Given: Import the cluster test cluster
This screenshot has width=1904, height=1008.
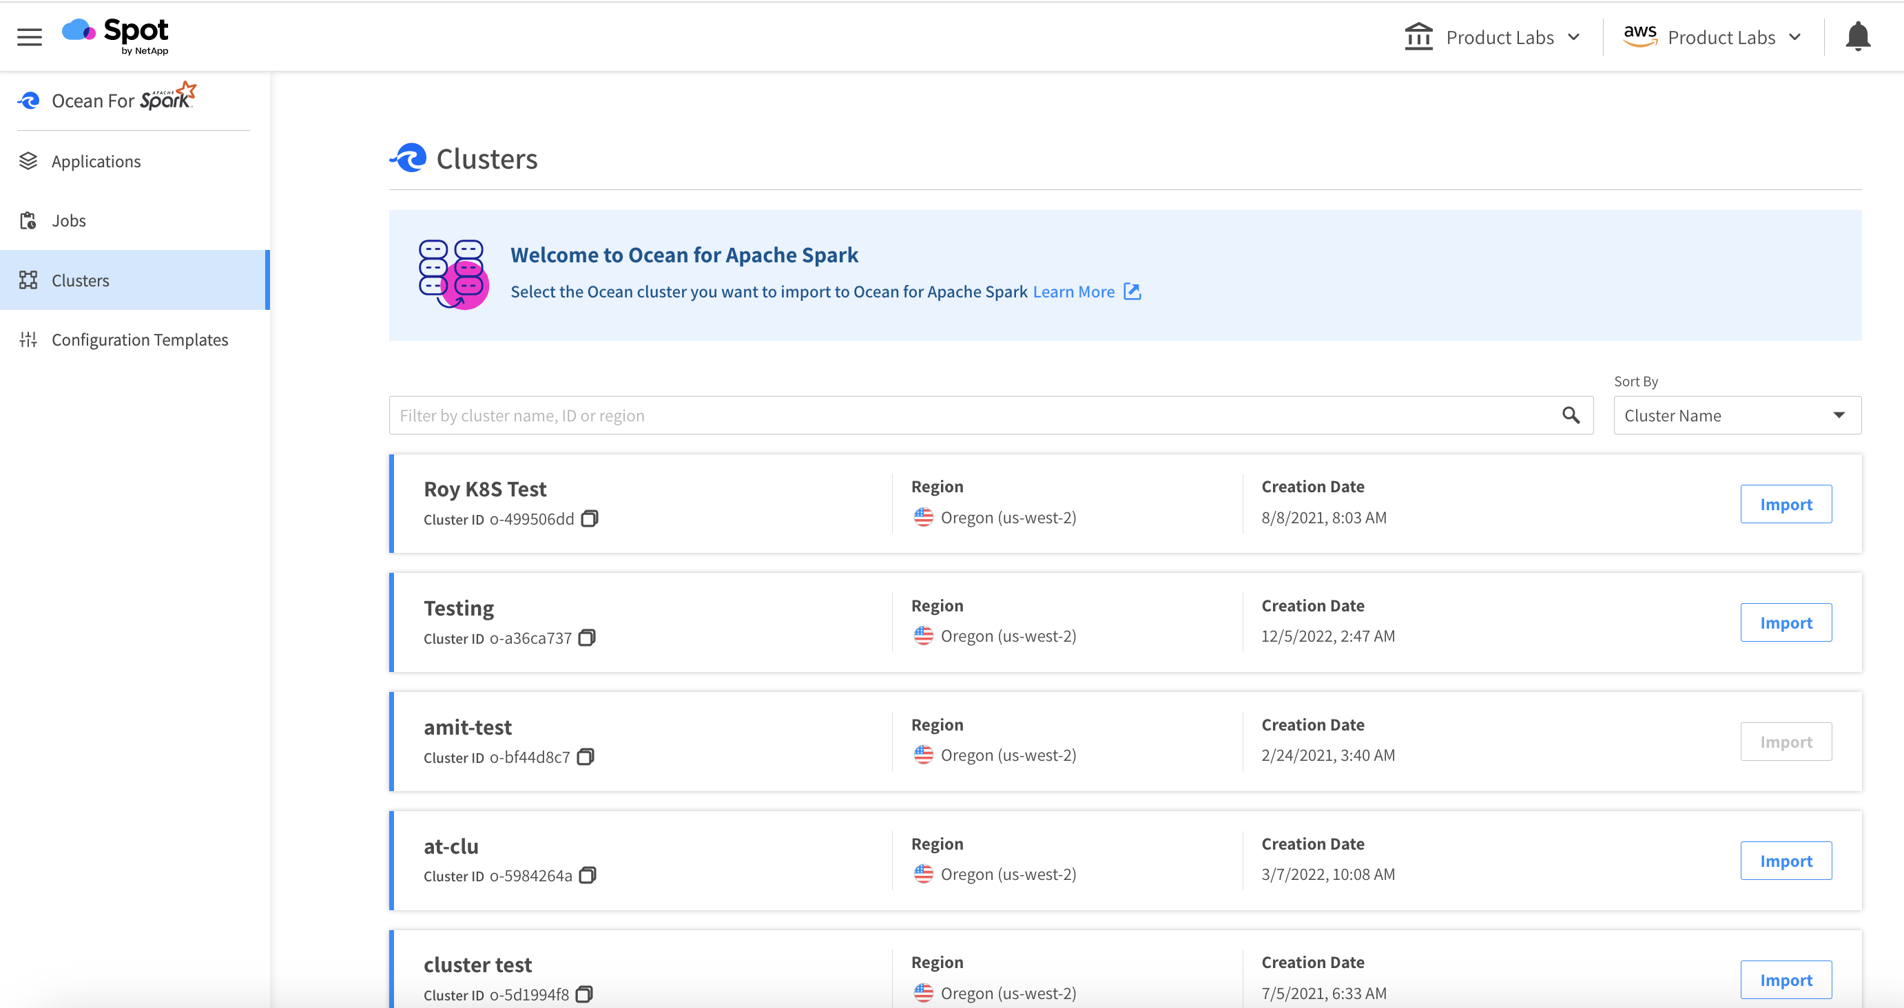Looking at the screenshot, I should [x=1786, y=979].
